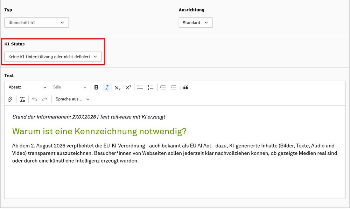
Task: Undo the last edit
Action: coord(34,99)
